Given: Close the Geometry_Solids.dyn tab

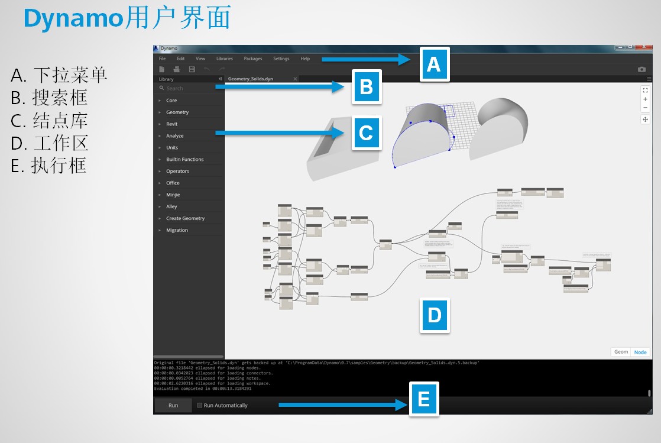Looking at the screenshot, I should [x=295, y=79].
